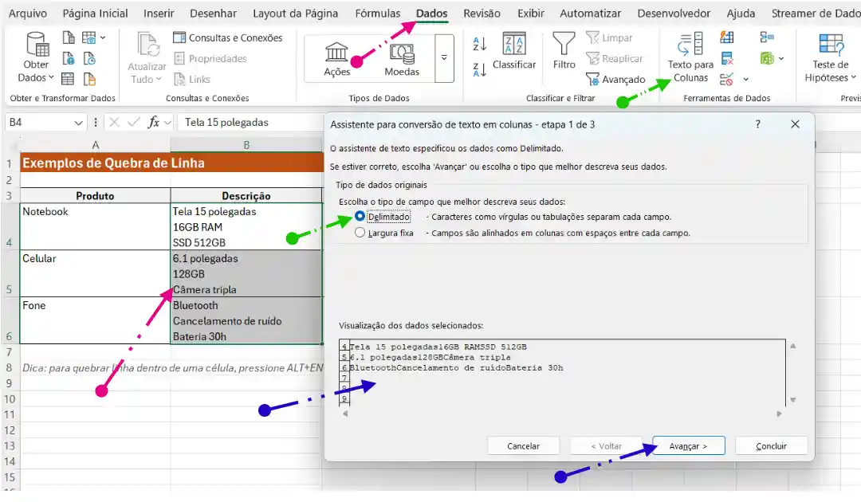Switch to the Revisão tab
This screenshot has width=861, height=502.
click(x=482, y=14)
